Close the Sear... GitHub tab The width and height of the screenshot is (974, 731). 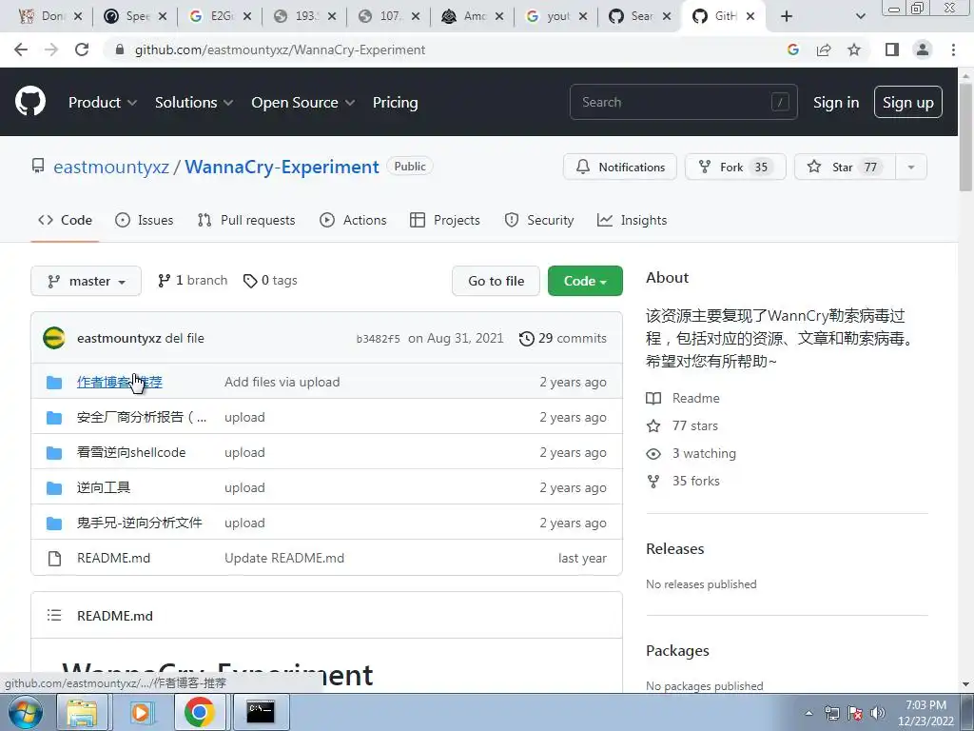[x=667, y=16]
